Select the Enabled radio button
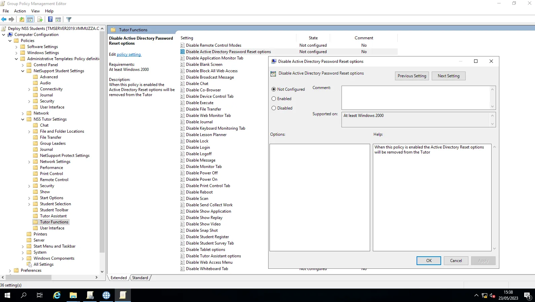 (274, 99)
